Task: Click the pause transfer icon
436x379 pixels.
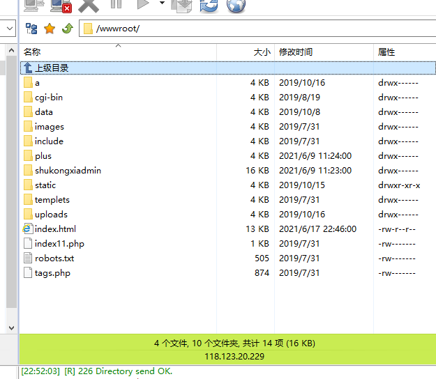Action: coord(116,4)
